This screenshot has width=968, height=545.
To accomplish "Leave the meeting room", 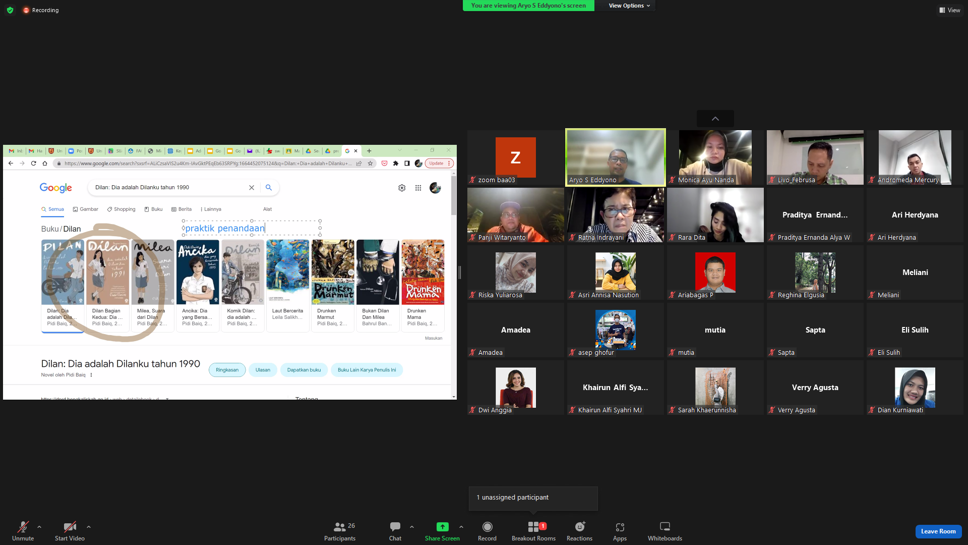I will tap(938, 531).
